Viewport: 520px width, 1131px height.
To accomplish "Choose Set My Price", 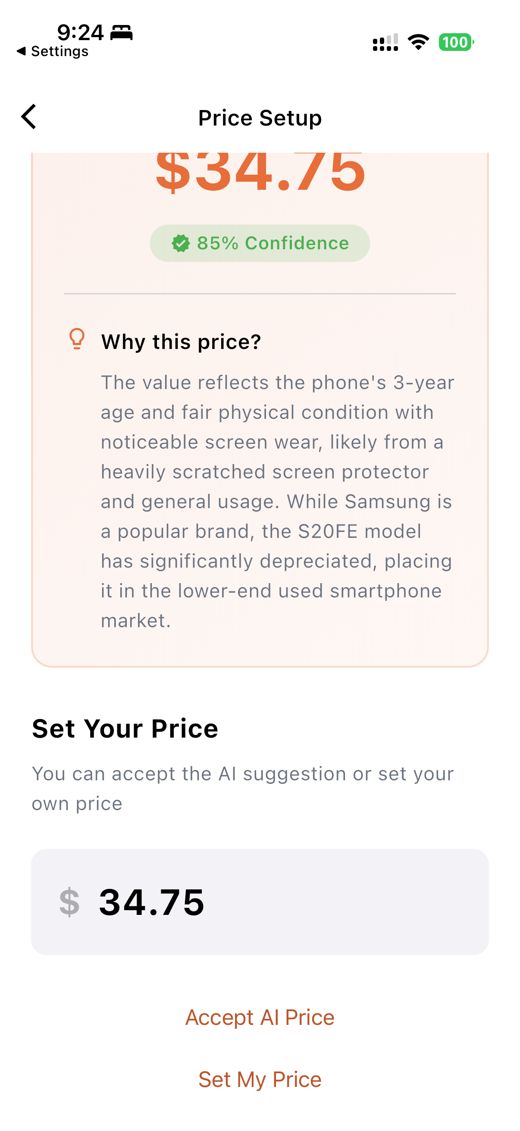I will (x=260, y=1079).
